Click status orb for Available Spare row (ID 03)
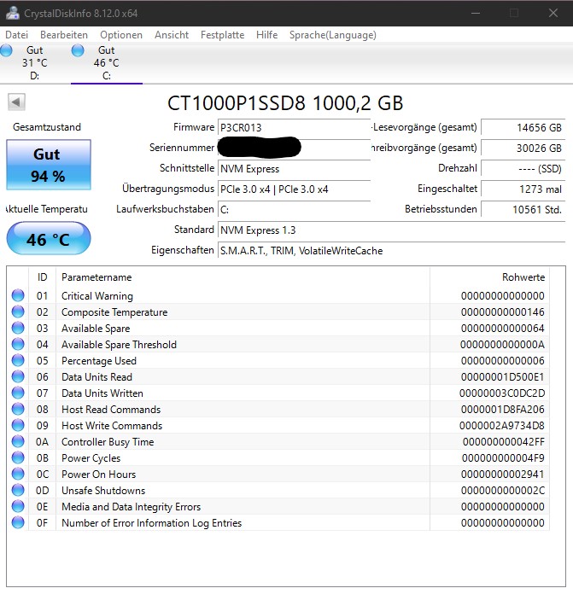The height and width of the screenshot is (594, 573). 18,328
